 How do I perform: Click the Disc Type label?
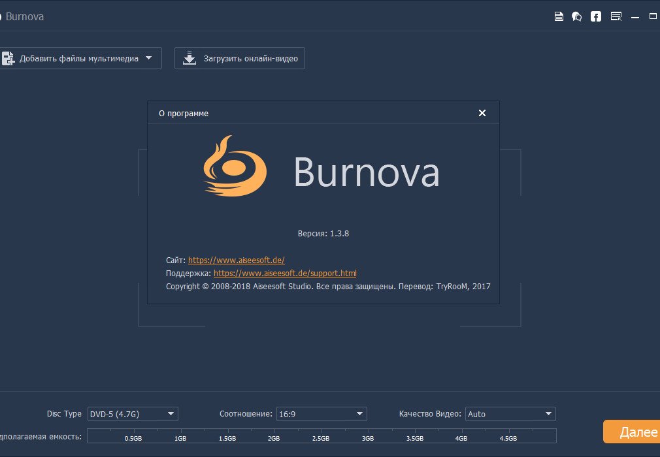(x=64, y=414)
